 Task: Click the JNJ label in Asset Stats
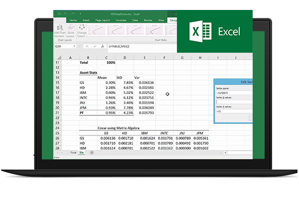pos(88,102)
